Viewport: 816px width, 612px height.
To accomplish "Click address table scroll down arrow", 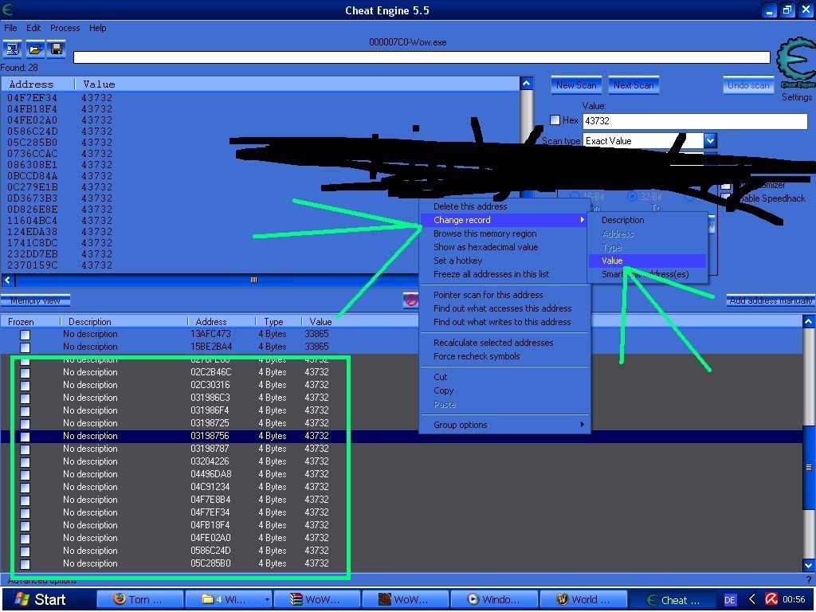I will tap(809, 565).
